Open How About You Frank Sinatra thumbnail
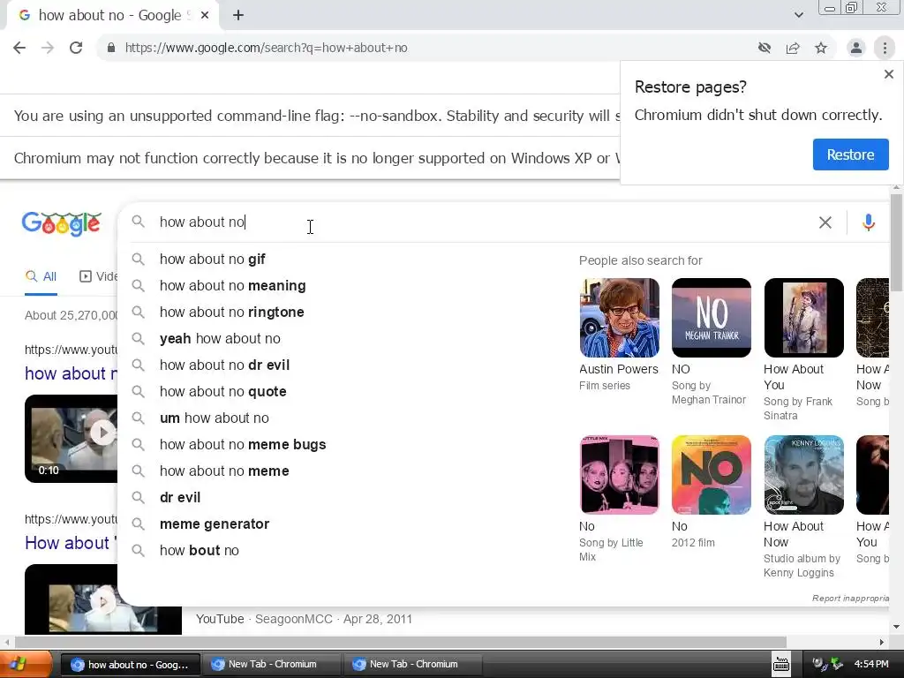This screenshot has width=904, height=678. (x=803, y=318)
